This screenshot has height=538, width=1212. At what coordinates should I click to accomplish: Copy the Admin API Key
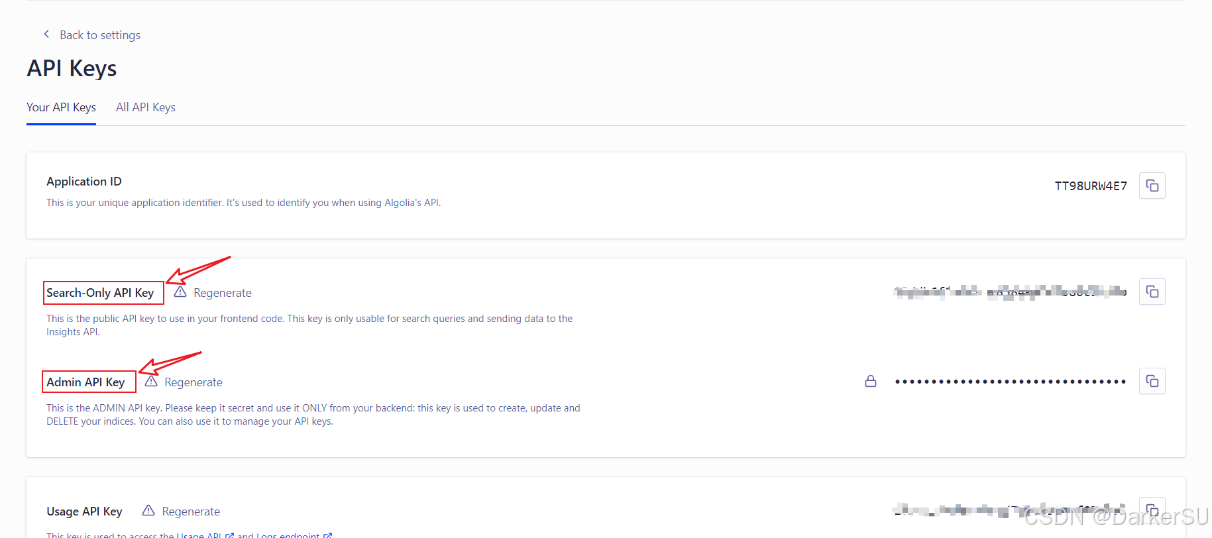[x=1152, y=381]
